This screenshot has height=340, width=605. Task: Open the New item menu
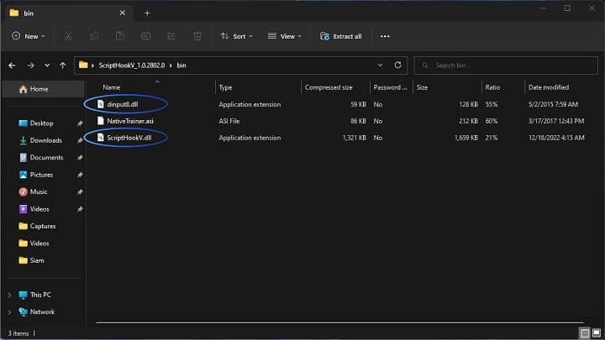tap(29, 36)
